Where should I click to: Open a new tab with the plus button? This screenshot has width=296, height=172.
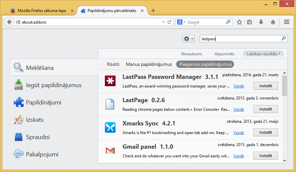(x=153, y=11)
